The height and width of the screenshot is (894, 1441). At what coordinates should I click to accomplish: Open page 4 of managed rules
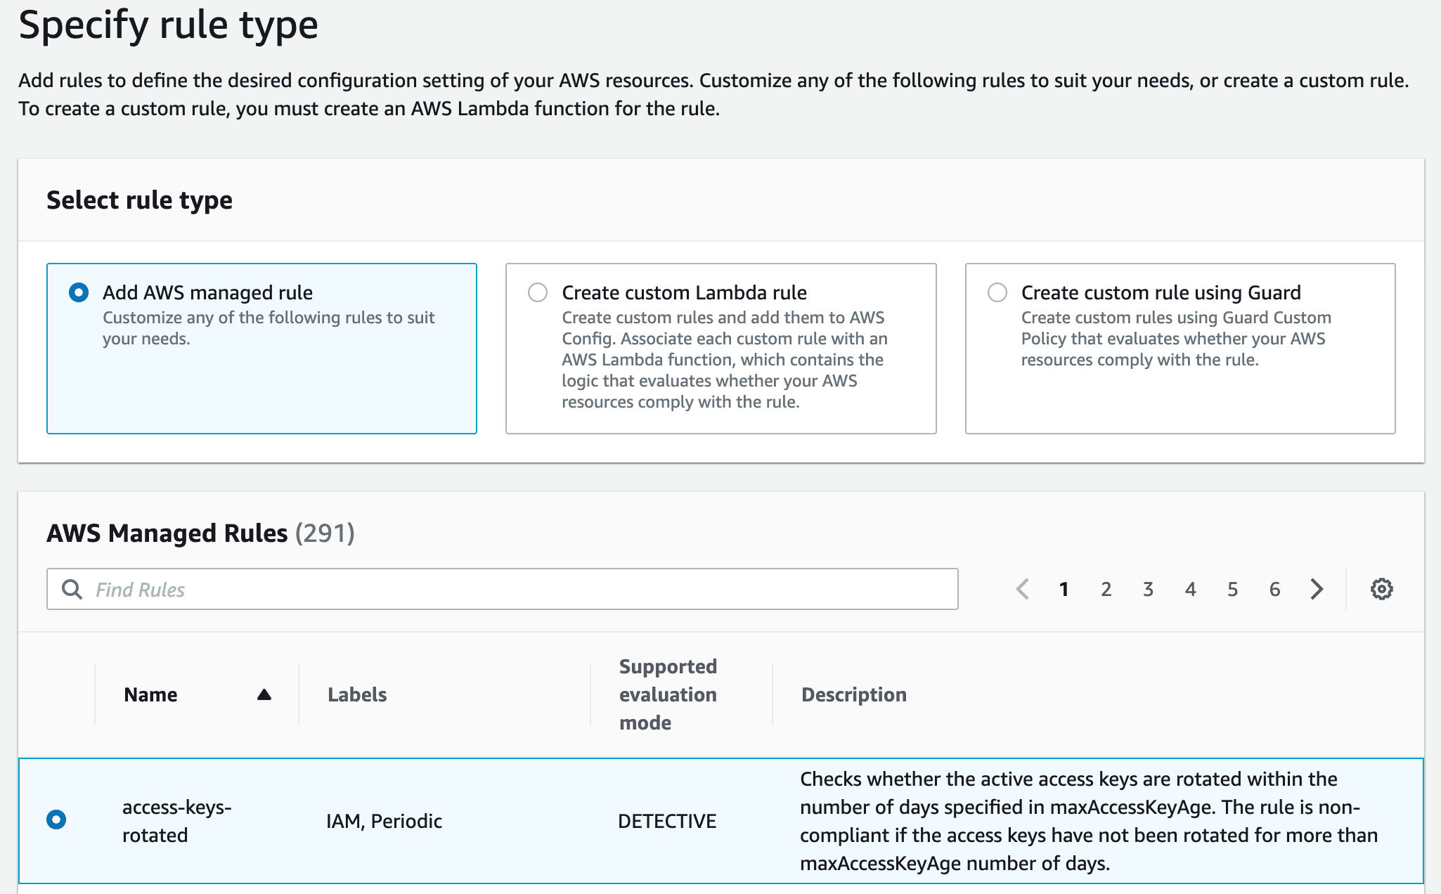(x=1190, y=589)
